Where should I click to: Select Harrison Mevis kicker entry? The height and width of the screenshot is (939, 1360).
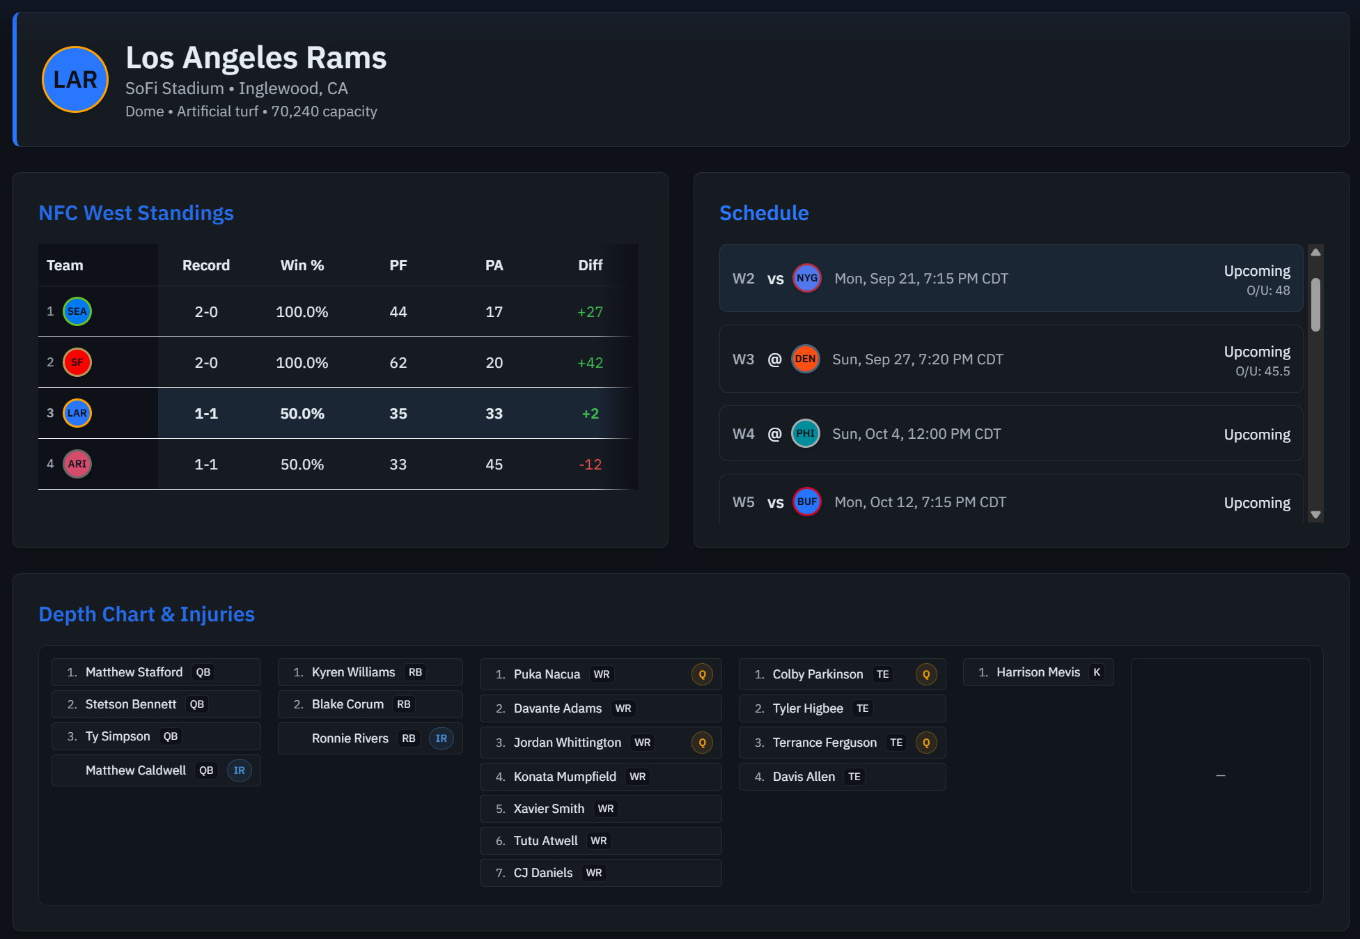(x=1038, y=672)
